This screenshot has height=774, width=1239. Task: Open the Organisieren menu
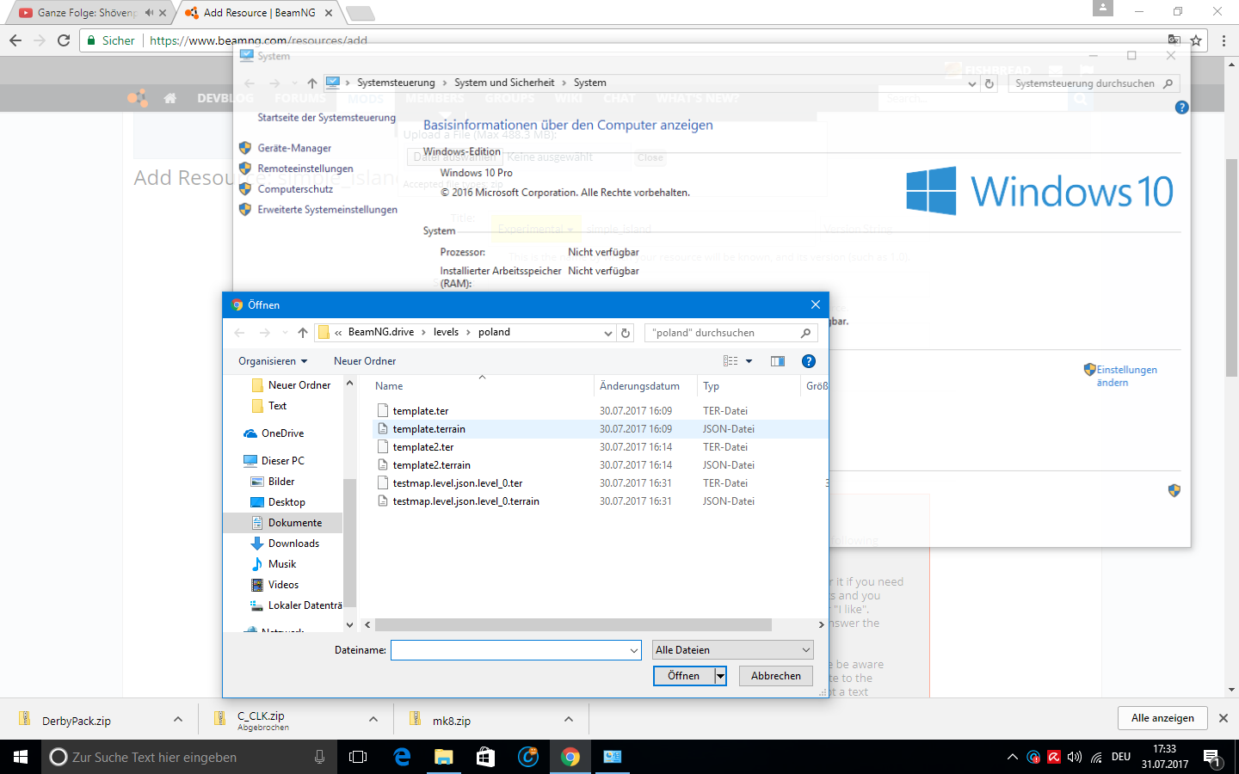coord(273,361)
